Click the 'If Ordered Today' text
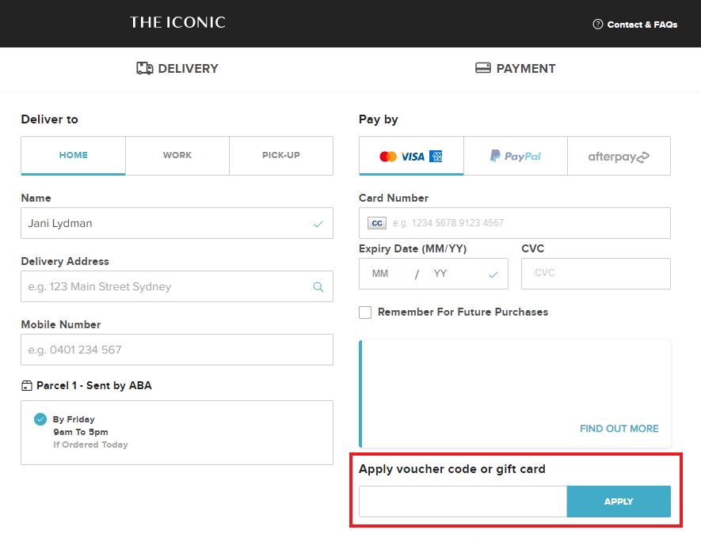Viewport: 701px width, 545px height. pos(90,445)
